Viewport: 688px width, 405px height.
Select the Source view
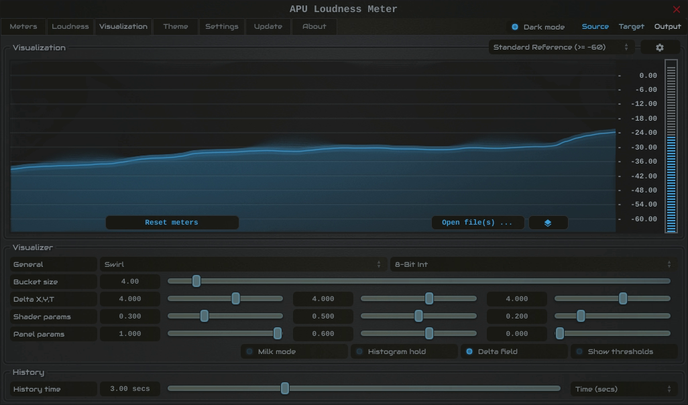[x=595, y=26]
